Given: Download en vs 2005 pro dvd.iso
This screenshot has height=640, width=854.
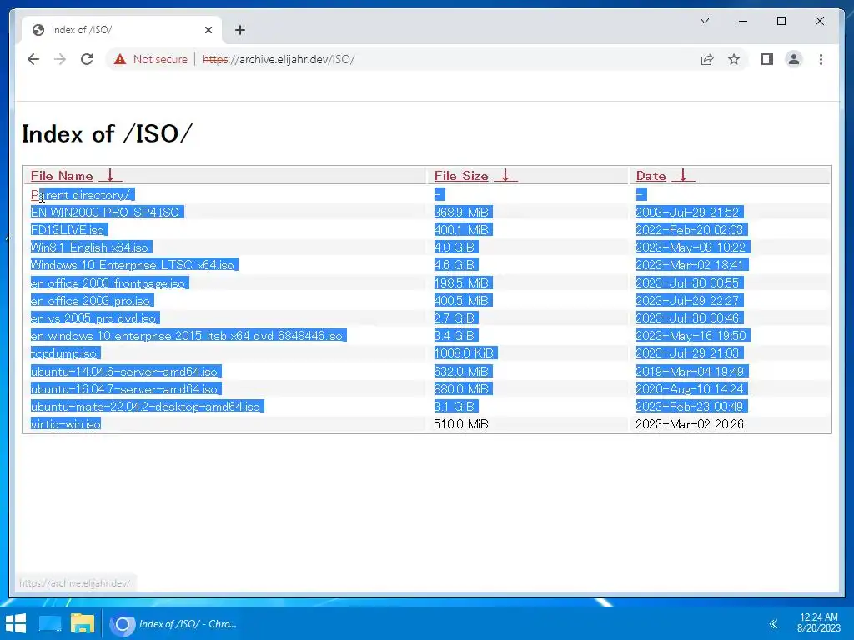Looking at the screenshot, I should tap(93, 317).
